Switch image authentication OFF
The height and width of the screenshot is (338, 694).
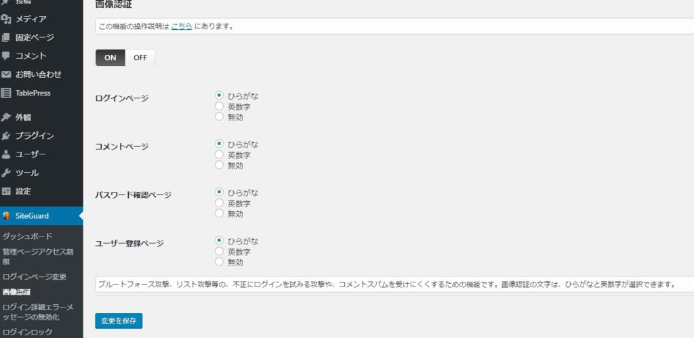pos(140,58)
